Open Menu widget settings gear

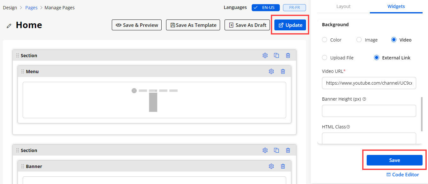pos(271,72)
